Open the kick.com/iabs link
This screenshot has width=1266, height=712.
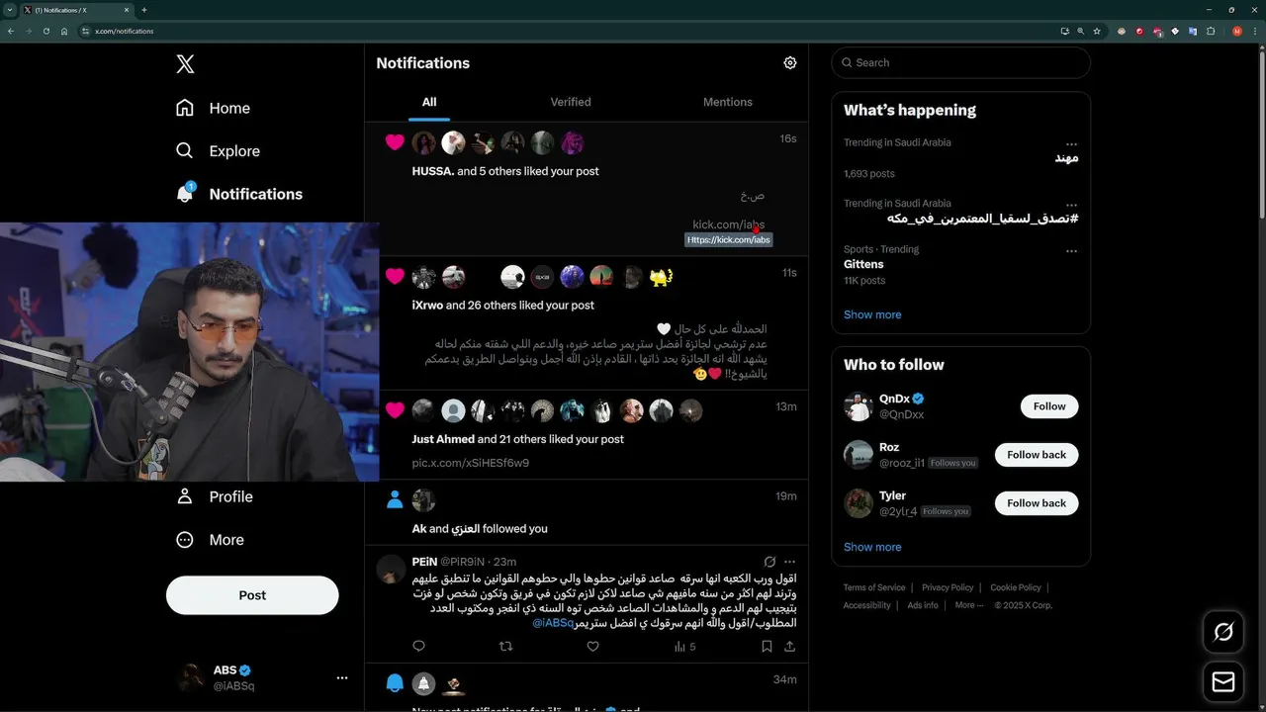[728, 224]
